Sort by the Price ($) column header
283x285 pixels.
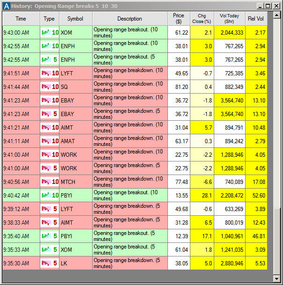tap(179, 19)
